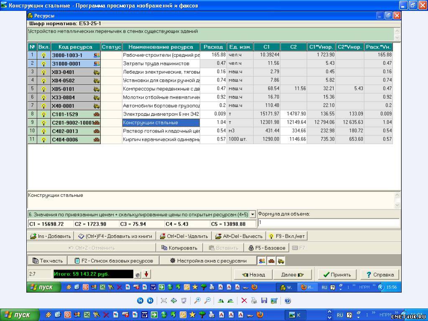The width and height of the screenshot is (428, 321).
Task: Click the 'Расход' column header
Action: click(x=213, y=47)
